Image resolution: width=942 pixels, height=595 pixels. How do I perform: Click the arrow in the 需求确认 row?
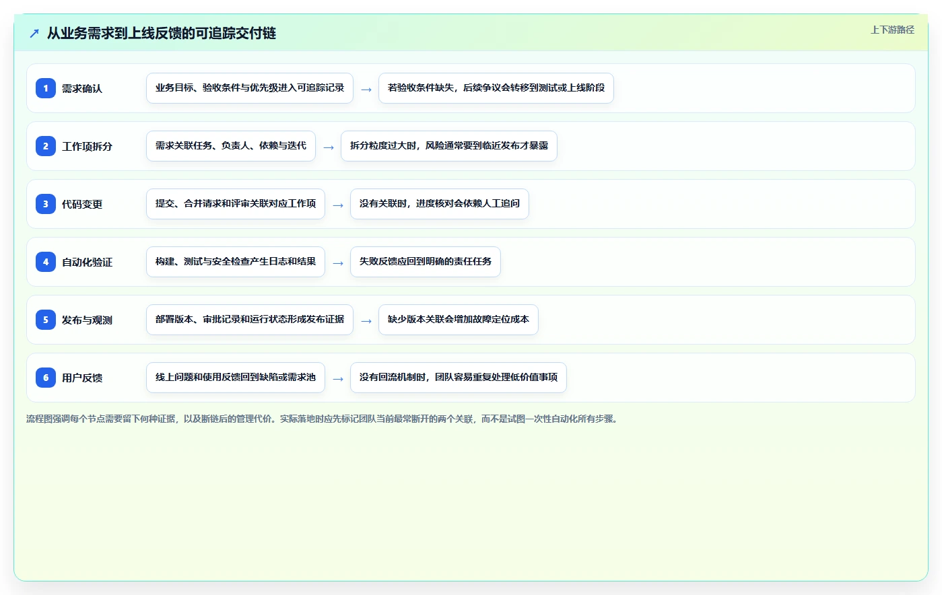coord(366,90)
